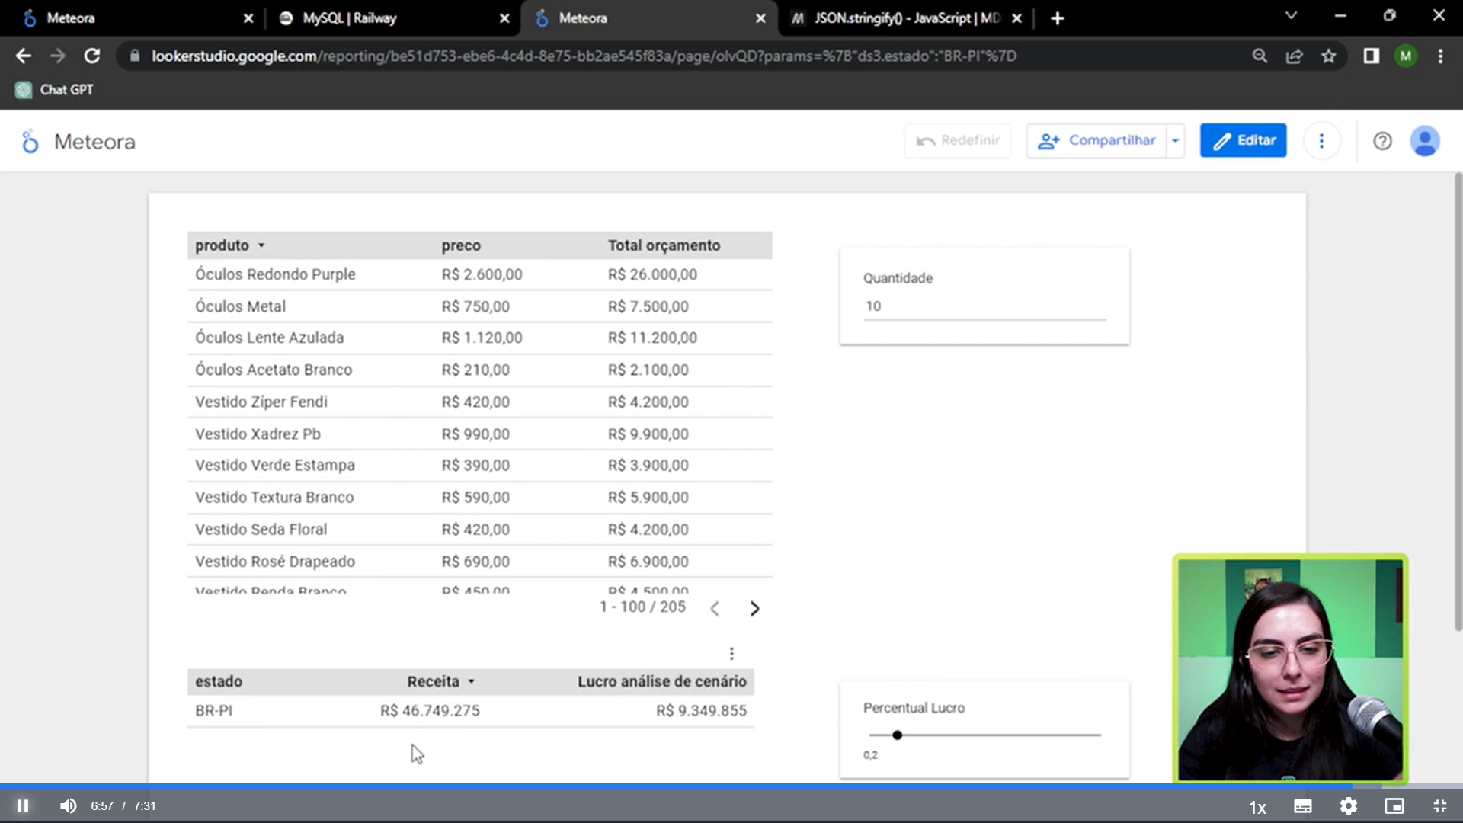
Task: Open the video settings gear
Action: 1349,806
